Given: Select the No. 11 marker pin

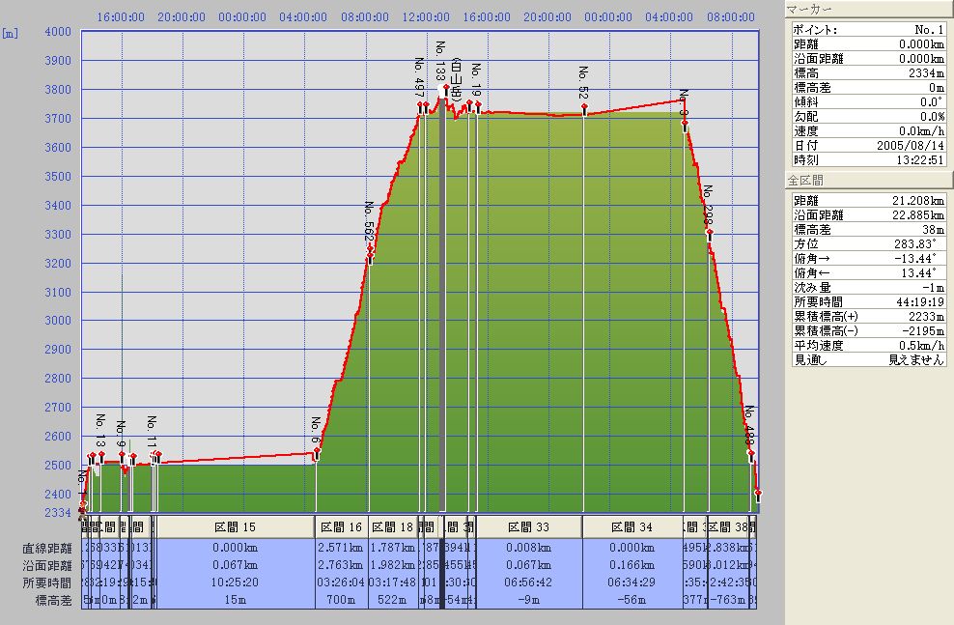Looking at the screenshot, I should pyautogui.click(x=153, y=454).
